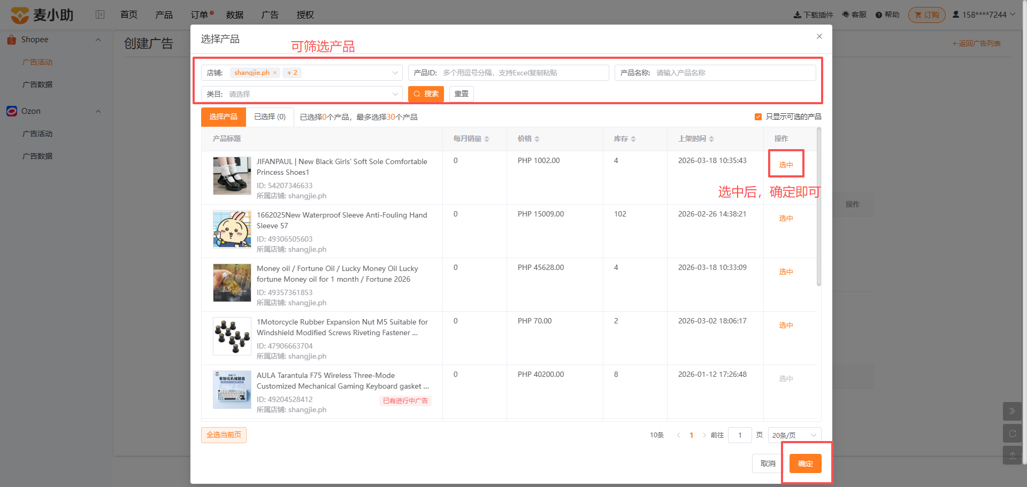Image resolution: width=1027 pixels, height=487 pixels.
Task: Click the product list vertical scrollbar
Action: pyautogui.click(x=819, y=207)
